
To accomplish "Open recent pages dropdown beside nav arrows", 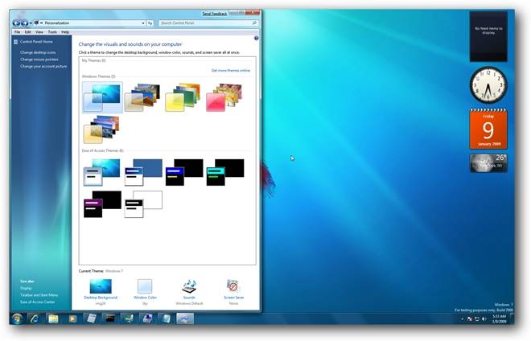I will point(31,23).
